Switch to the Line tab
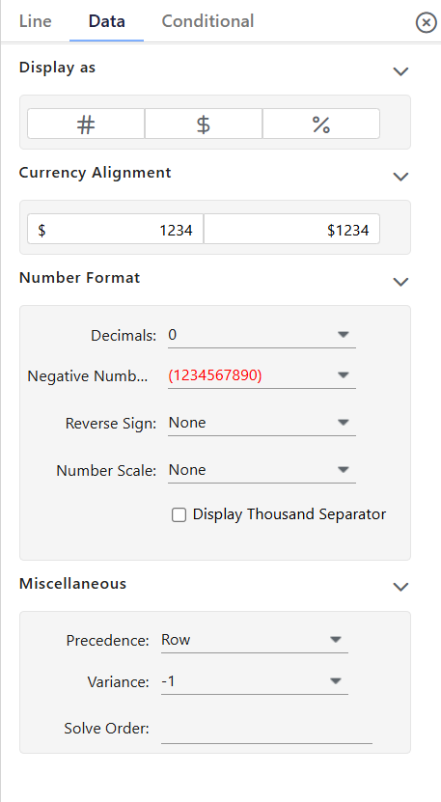This screenshot has height=802, width=441. click(x=36, y=21)
